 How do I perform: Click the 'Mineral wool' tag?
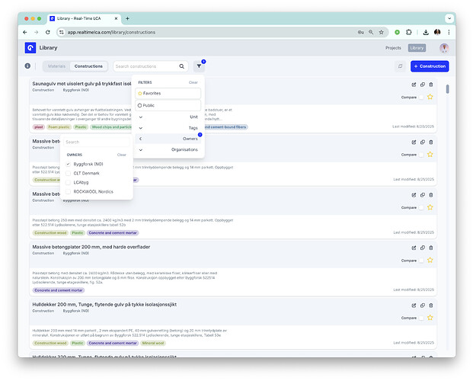tap(153, 343)
